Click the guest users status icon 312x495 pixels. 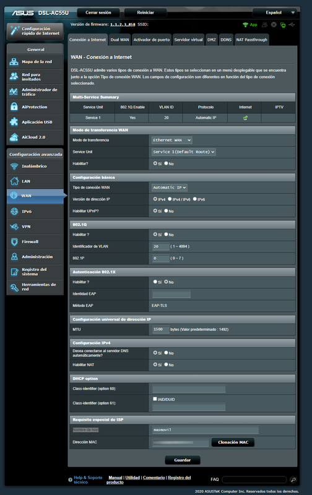[x=264, y=25]
